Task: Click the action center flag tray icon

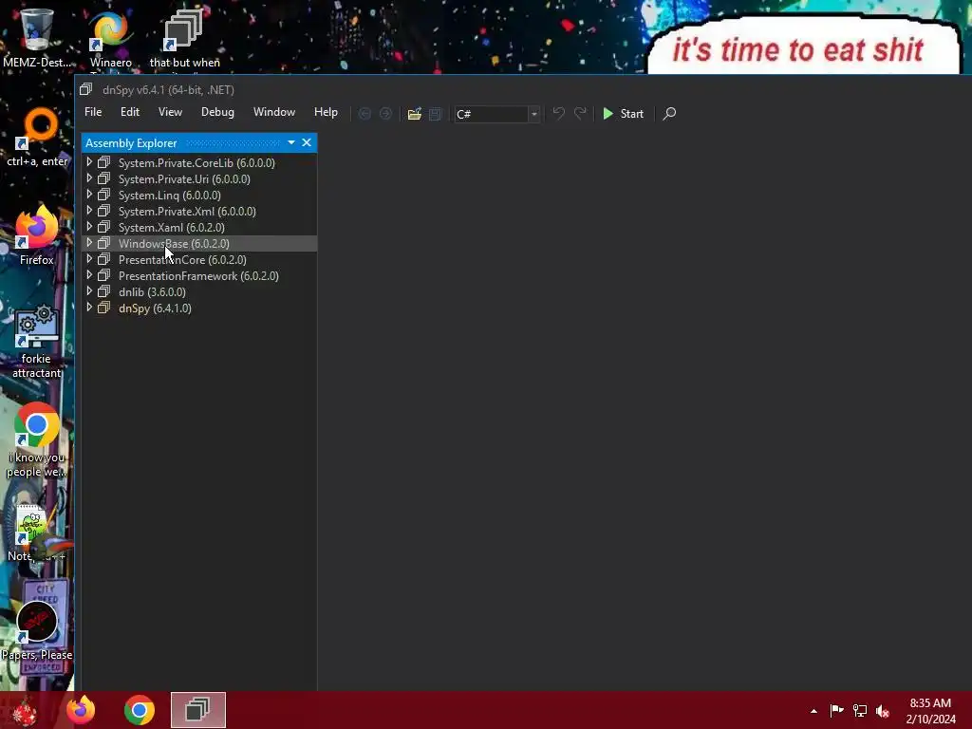Action: [x=836, y=710]
